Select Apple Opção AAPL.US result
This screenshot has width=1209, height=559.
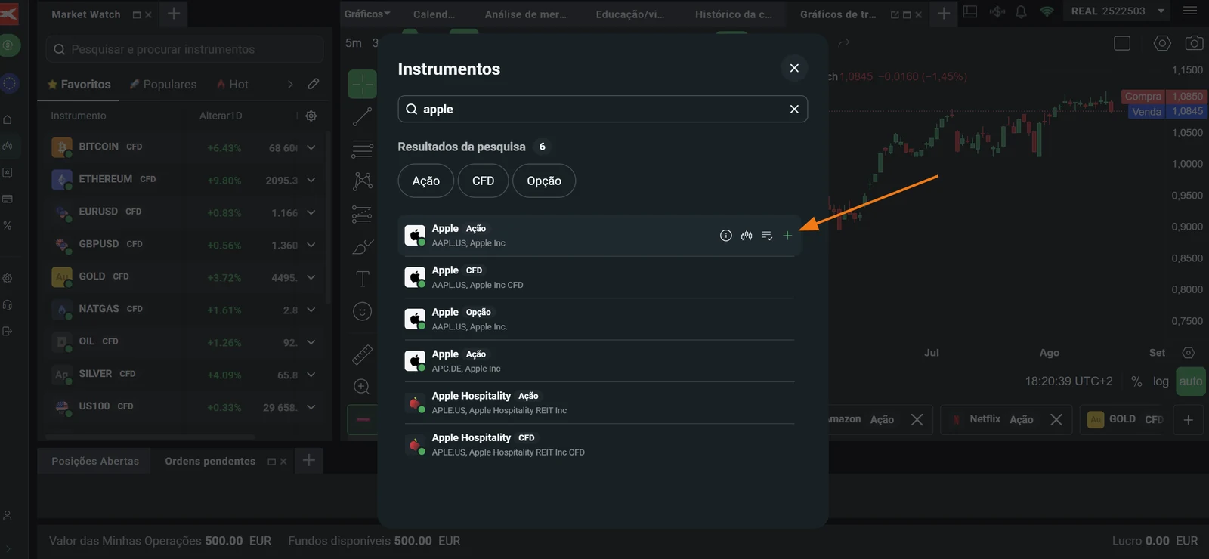(x=599, y=319)
